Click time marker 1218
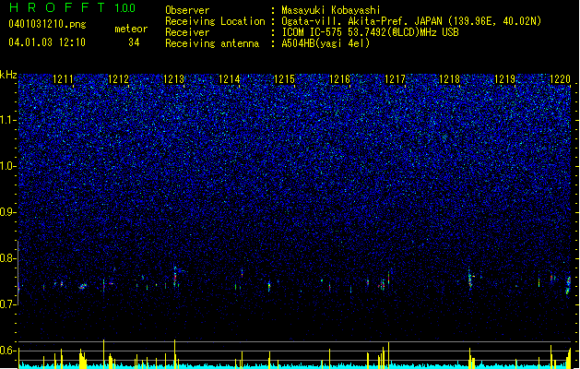This screenshot has height=369, width=580. pyautogui.click(x=449, y=78)
